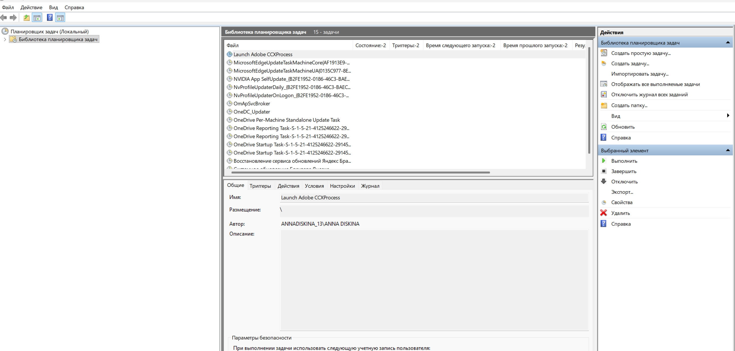Image resolution: width=735 pixels, height=351 pixels.
Task: Toggle the action pane toolbar icon
Action: [x=60, y=18]
